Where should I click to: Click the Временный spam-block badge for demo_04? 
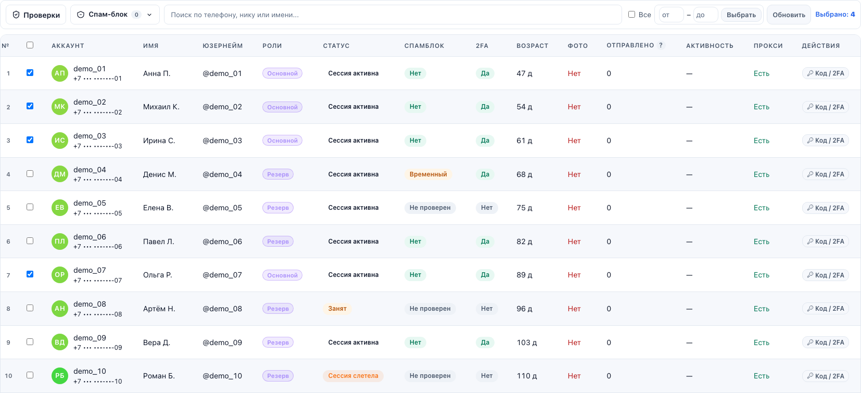coord(428,174)
